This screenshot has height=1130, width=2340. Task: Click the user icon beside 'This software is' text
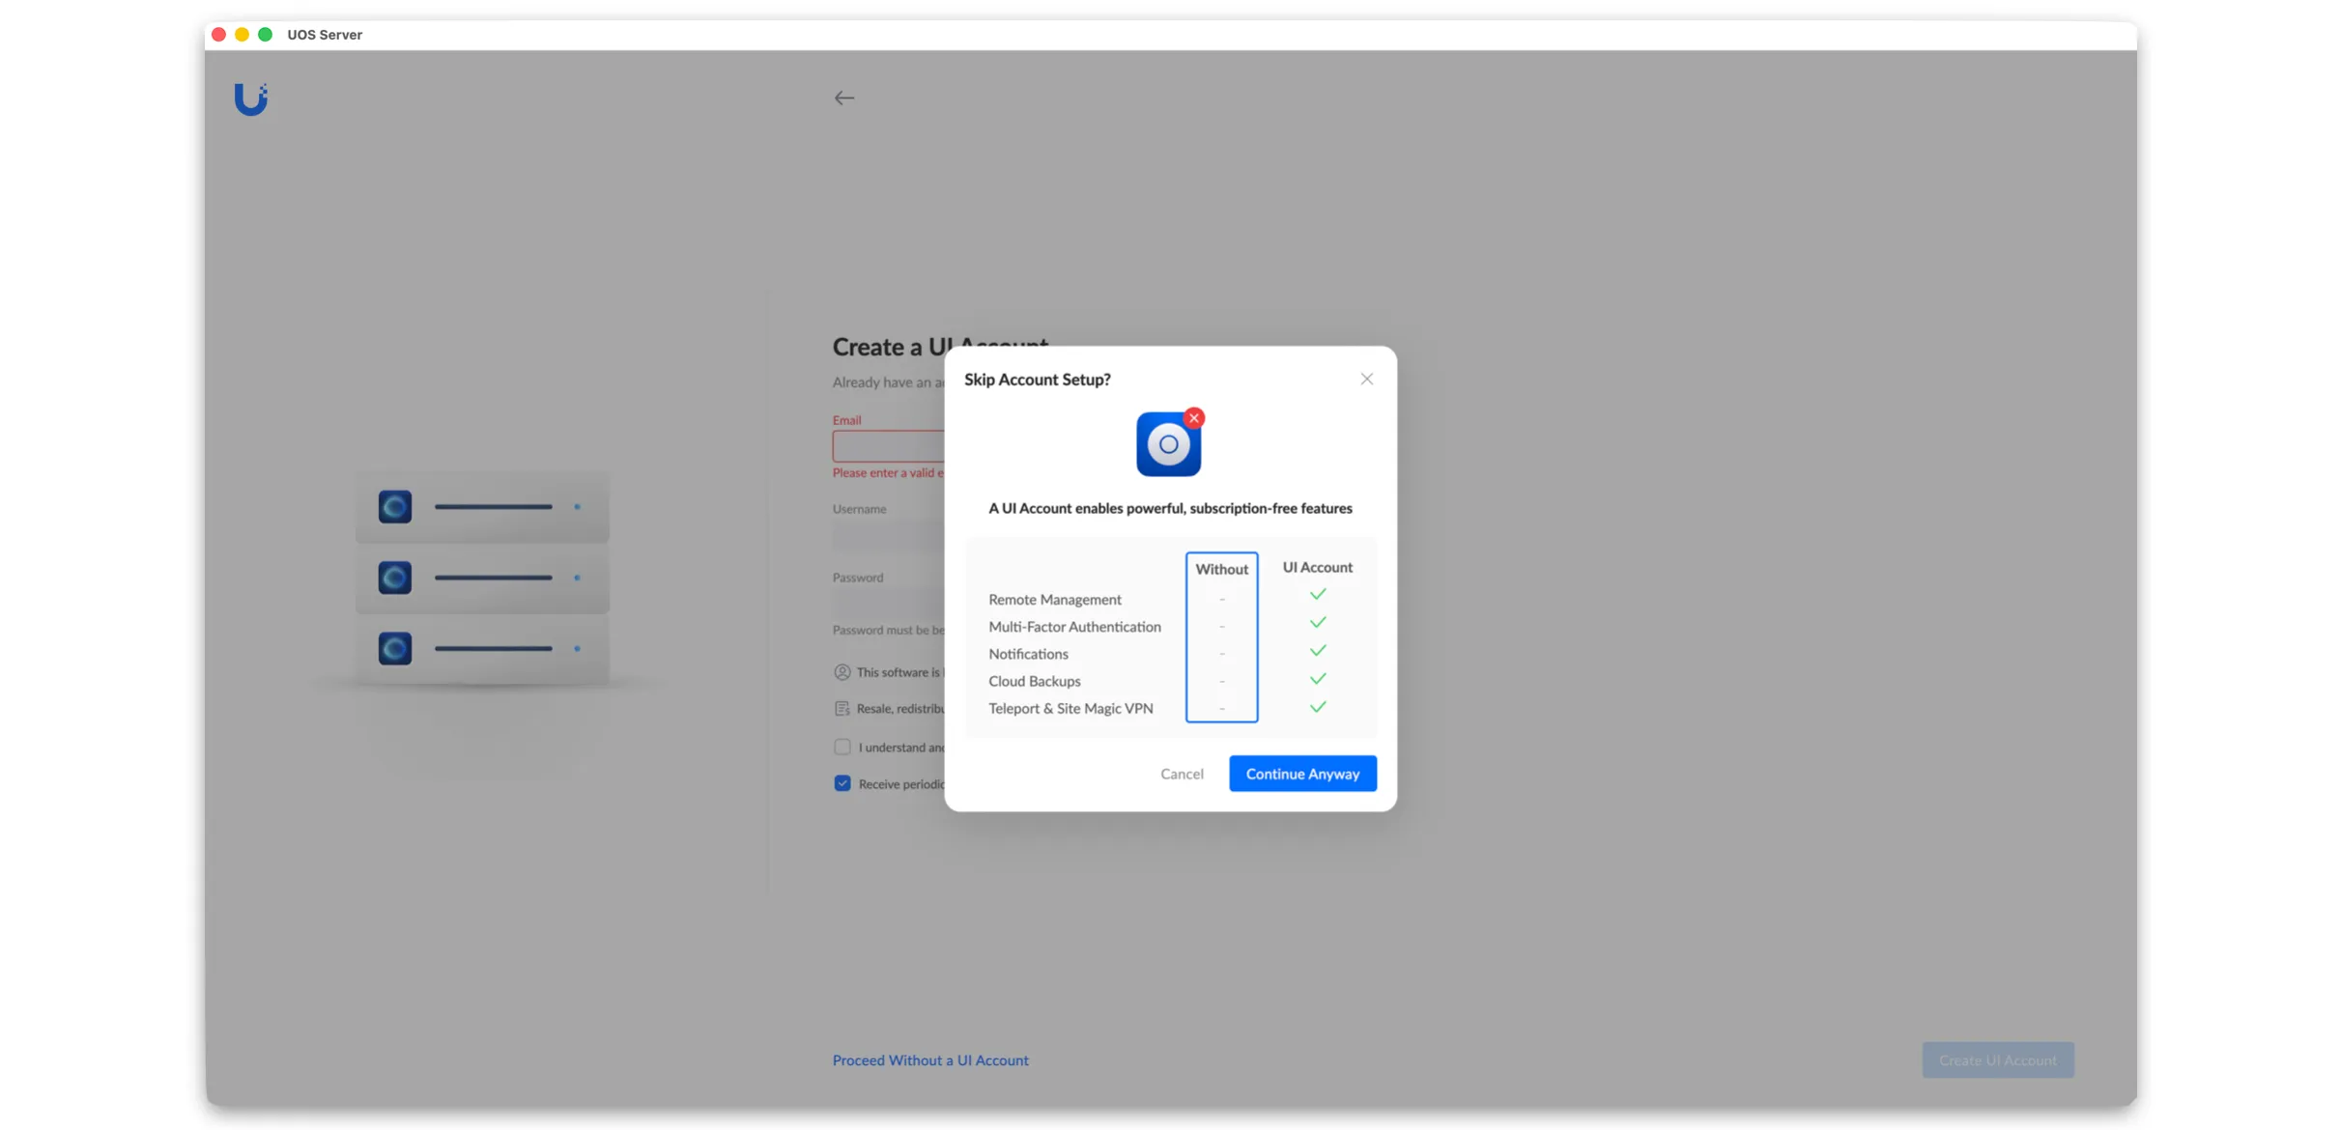pos(842,671)
